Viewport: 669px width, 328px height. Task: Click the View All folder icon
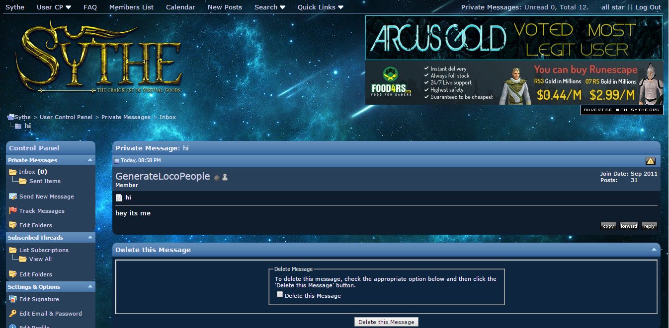[x=23, y=259]
